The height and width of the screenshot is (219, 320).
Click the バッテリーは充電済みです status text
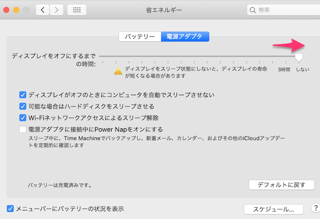60,185
